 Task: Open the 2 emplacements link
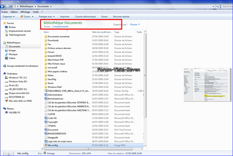tap(60, 27)
